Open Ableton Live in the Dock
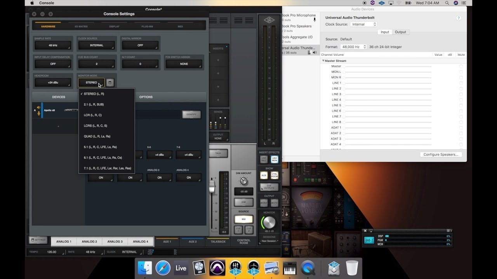The height and width of the screenshot is (279, 497). coord(181,268)
